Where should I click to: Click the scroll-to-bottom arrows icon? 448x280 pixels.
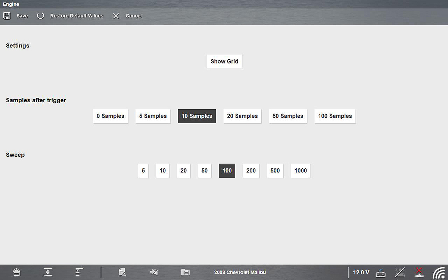pyautogui.click(x=78, y=273)
